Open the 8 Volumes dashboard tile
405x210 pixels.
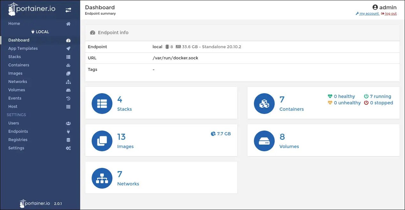pyautogui.click(x=324, y=140)
